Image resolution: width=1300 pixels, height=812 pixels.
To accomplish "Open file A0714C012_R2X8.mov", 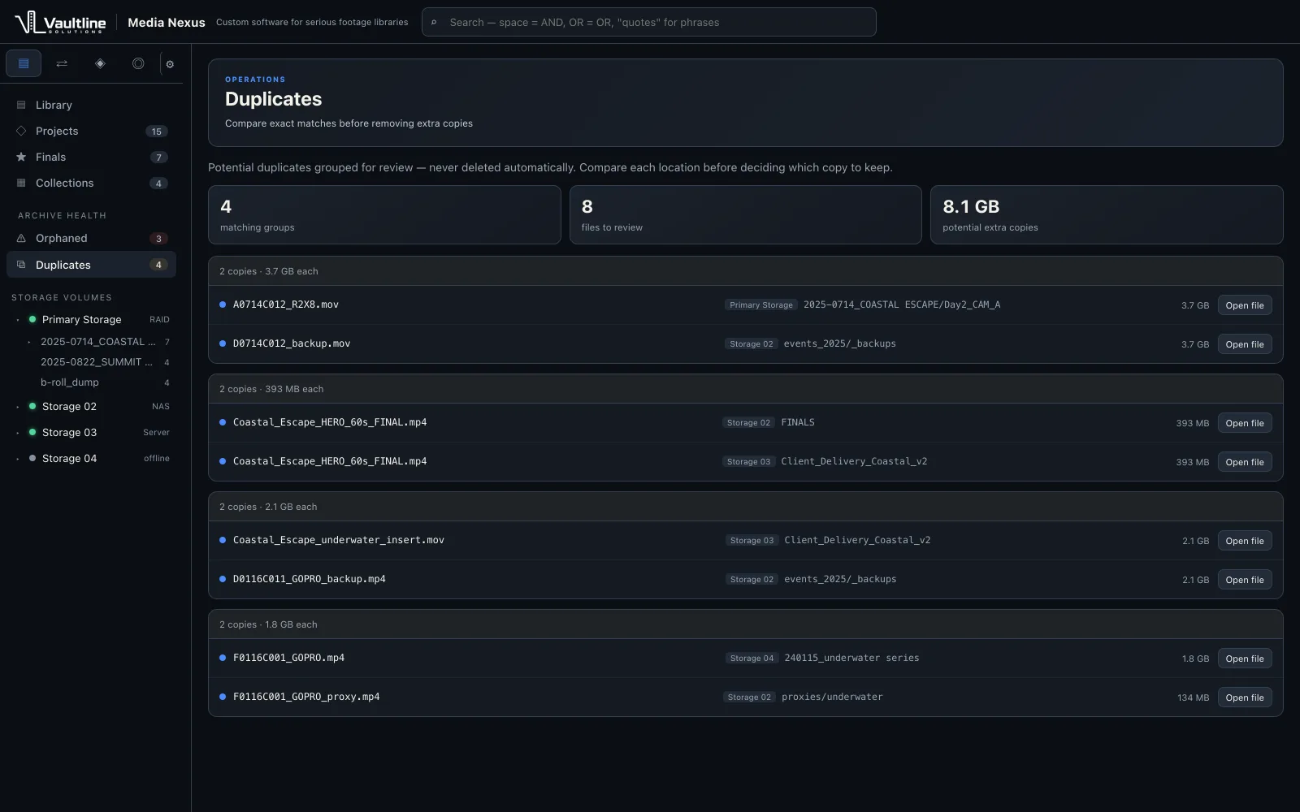I will pyautogui.click(x=1245, y=305).
